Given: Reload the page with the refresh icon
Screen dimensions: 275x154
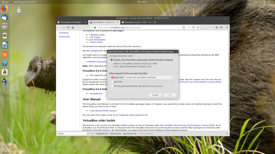Looking at the screenshot, I should (x=68, y=27).
